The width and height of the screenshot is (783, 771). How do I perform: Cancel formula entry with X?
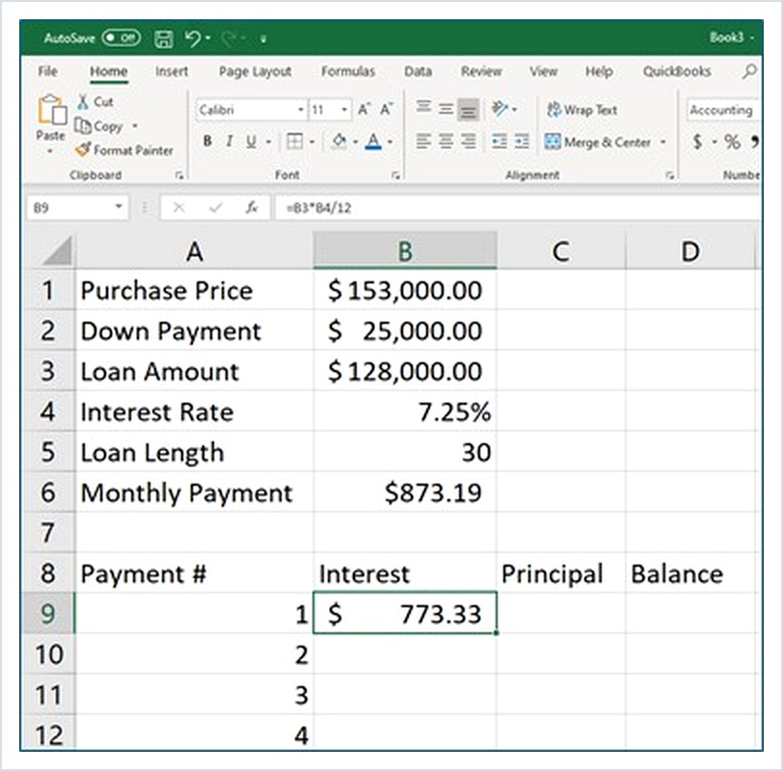click(178, 207)
